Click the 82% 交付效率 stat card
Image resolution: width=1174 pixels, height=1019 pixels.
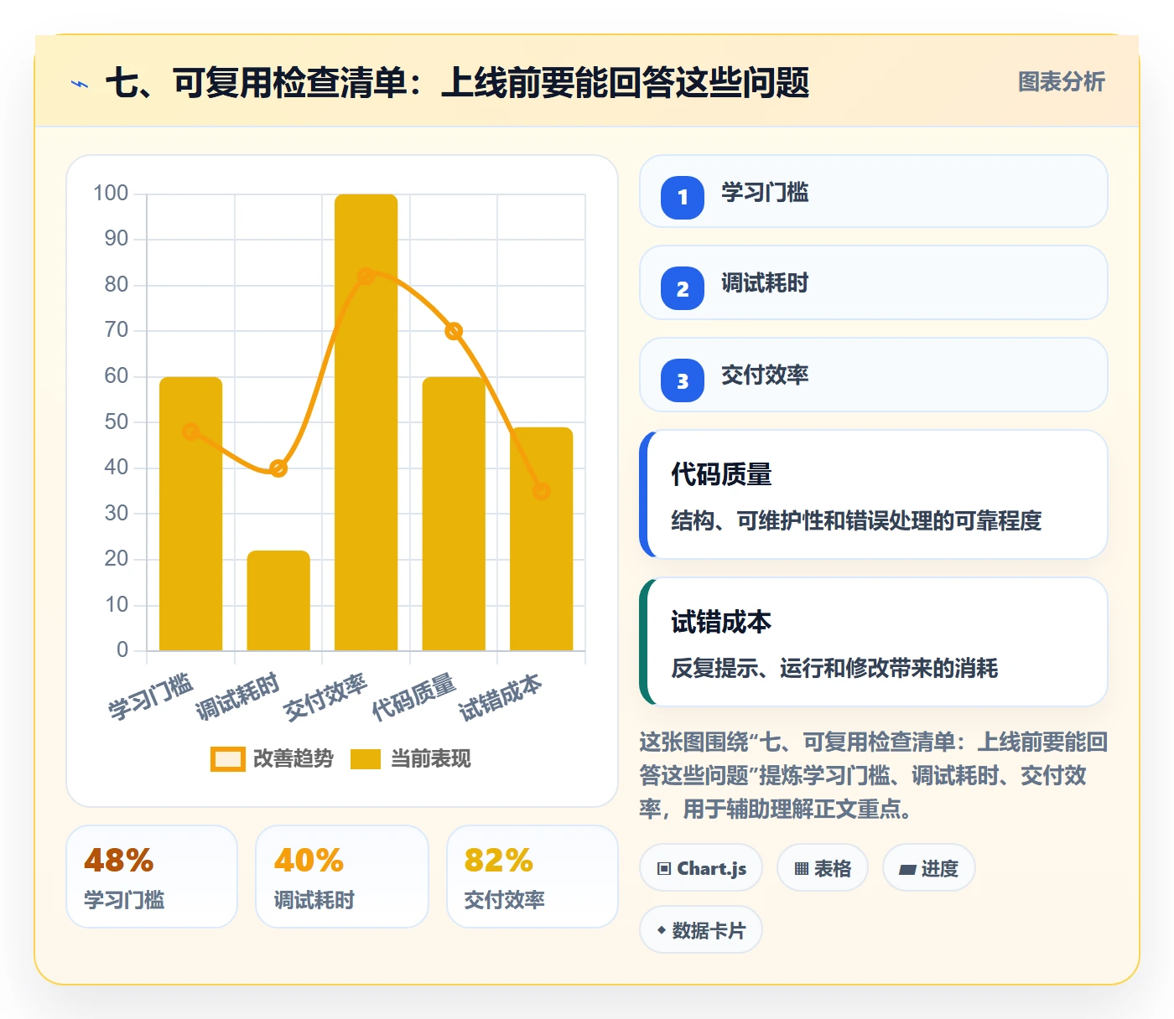(532, 877)
